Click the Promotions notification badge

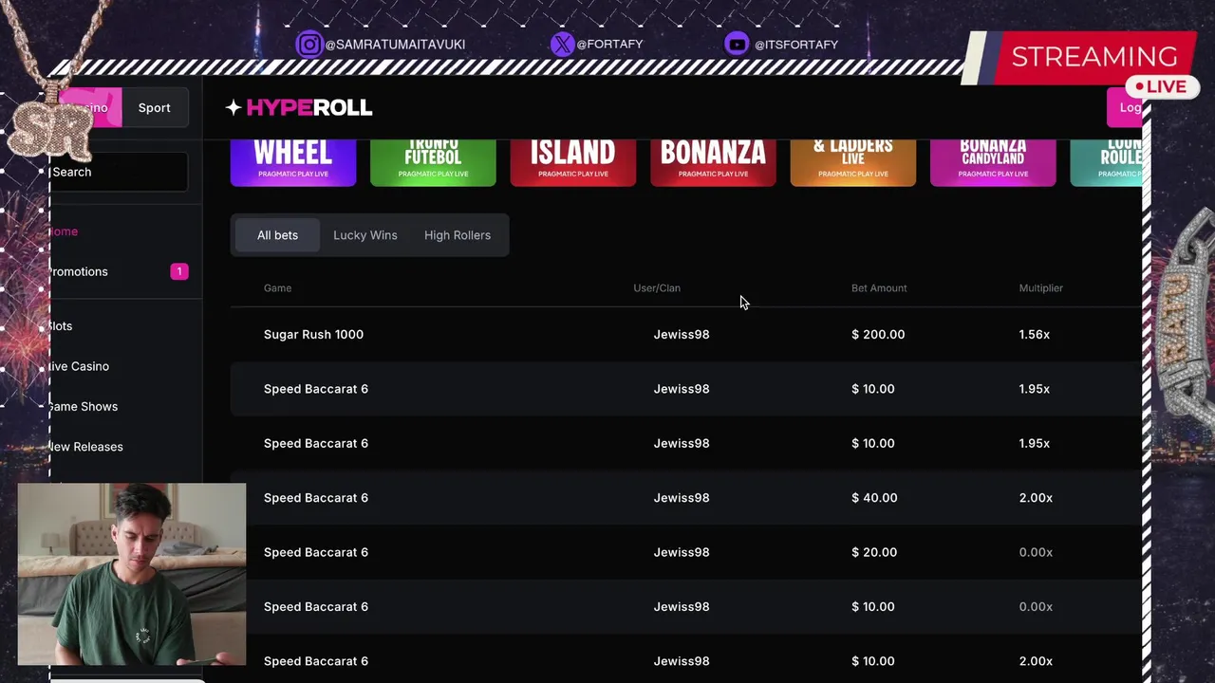tap(179, 271)
